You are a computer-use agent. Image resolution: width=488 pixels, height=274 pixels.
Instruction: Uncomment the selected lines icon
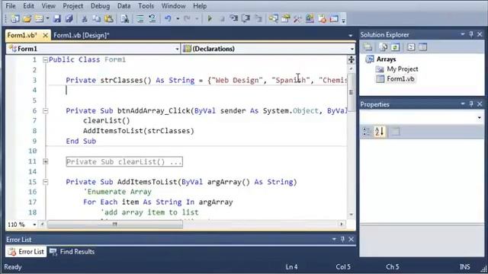pyautogui.click(x=152, y=18)
